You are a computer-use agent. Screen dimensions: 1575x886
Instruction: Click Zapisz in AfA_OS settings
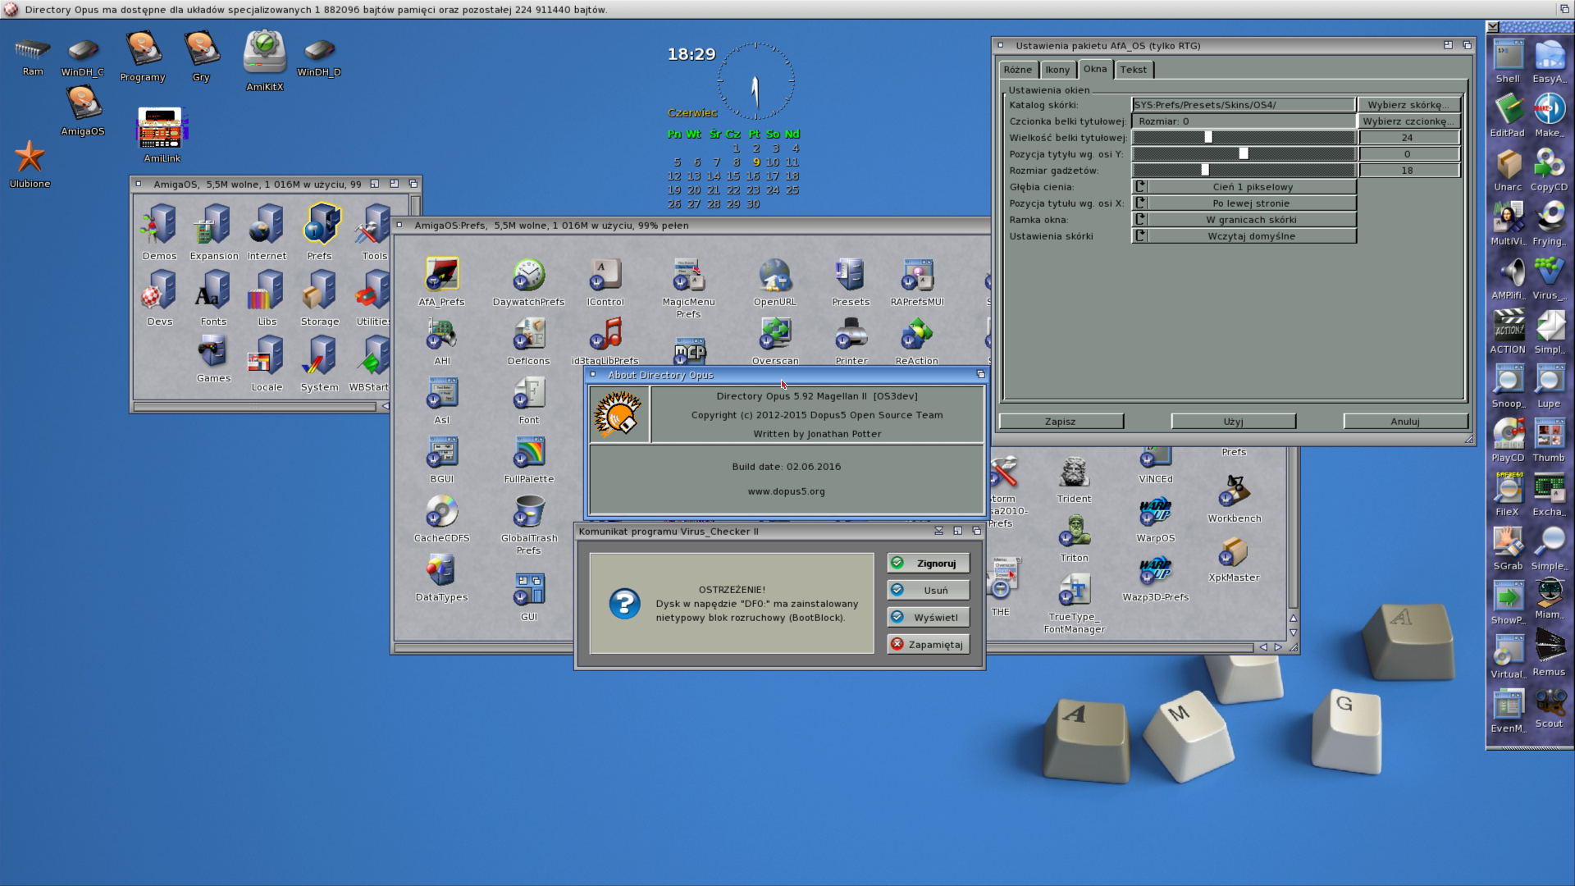[x=1061, y=422]
